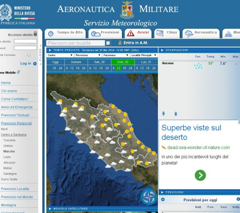The width and height of the screenshot is (240, 213).
Task: Switch to the Avvisi tab
Action: [x=138, y=33]
